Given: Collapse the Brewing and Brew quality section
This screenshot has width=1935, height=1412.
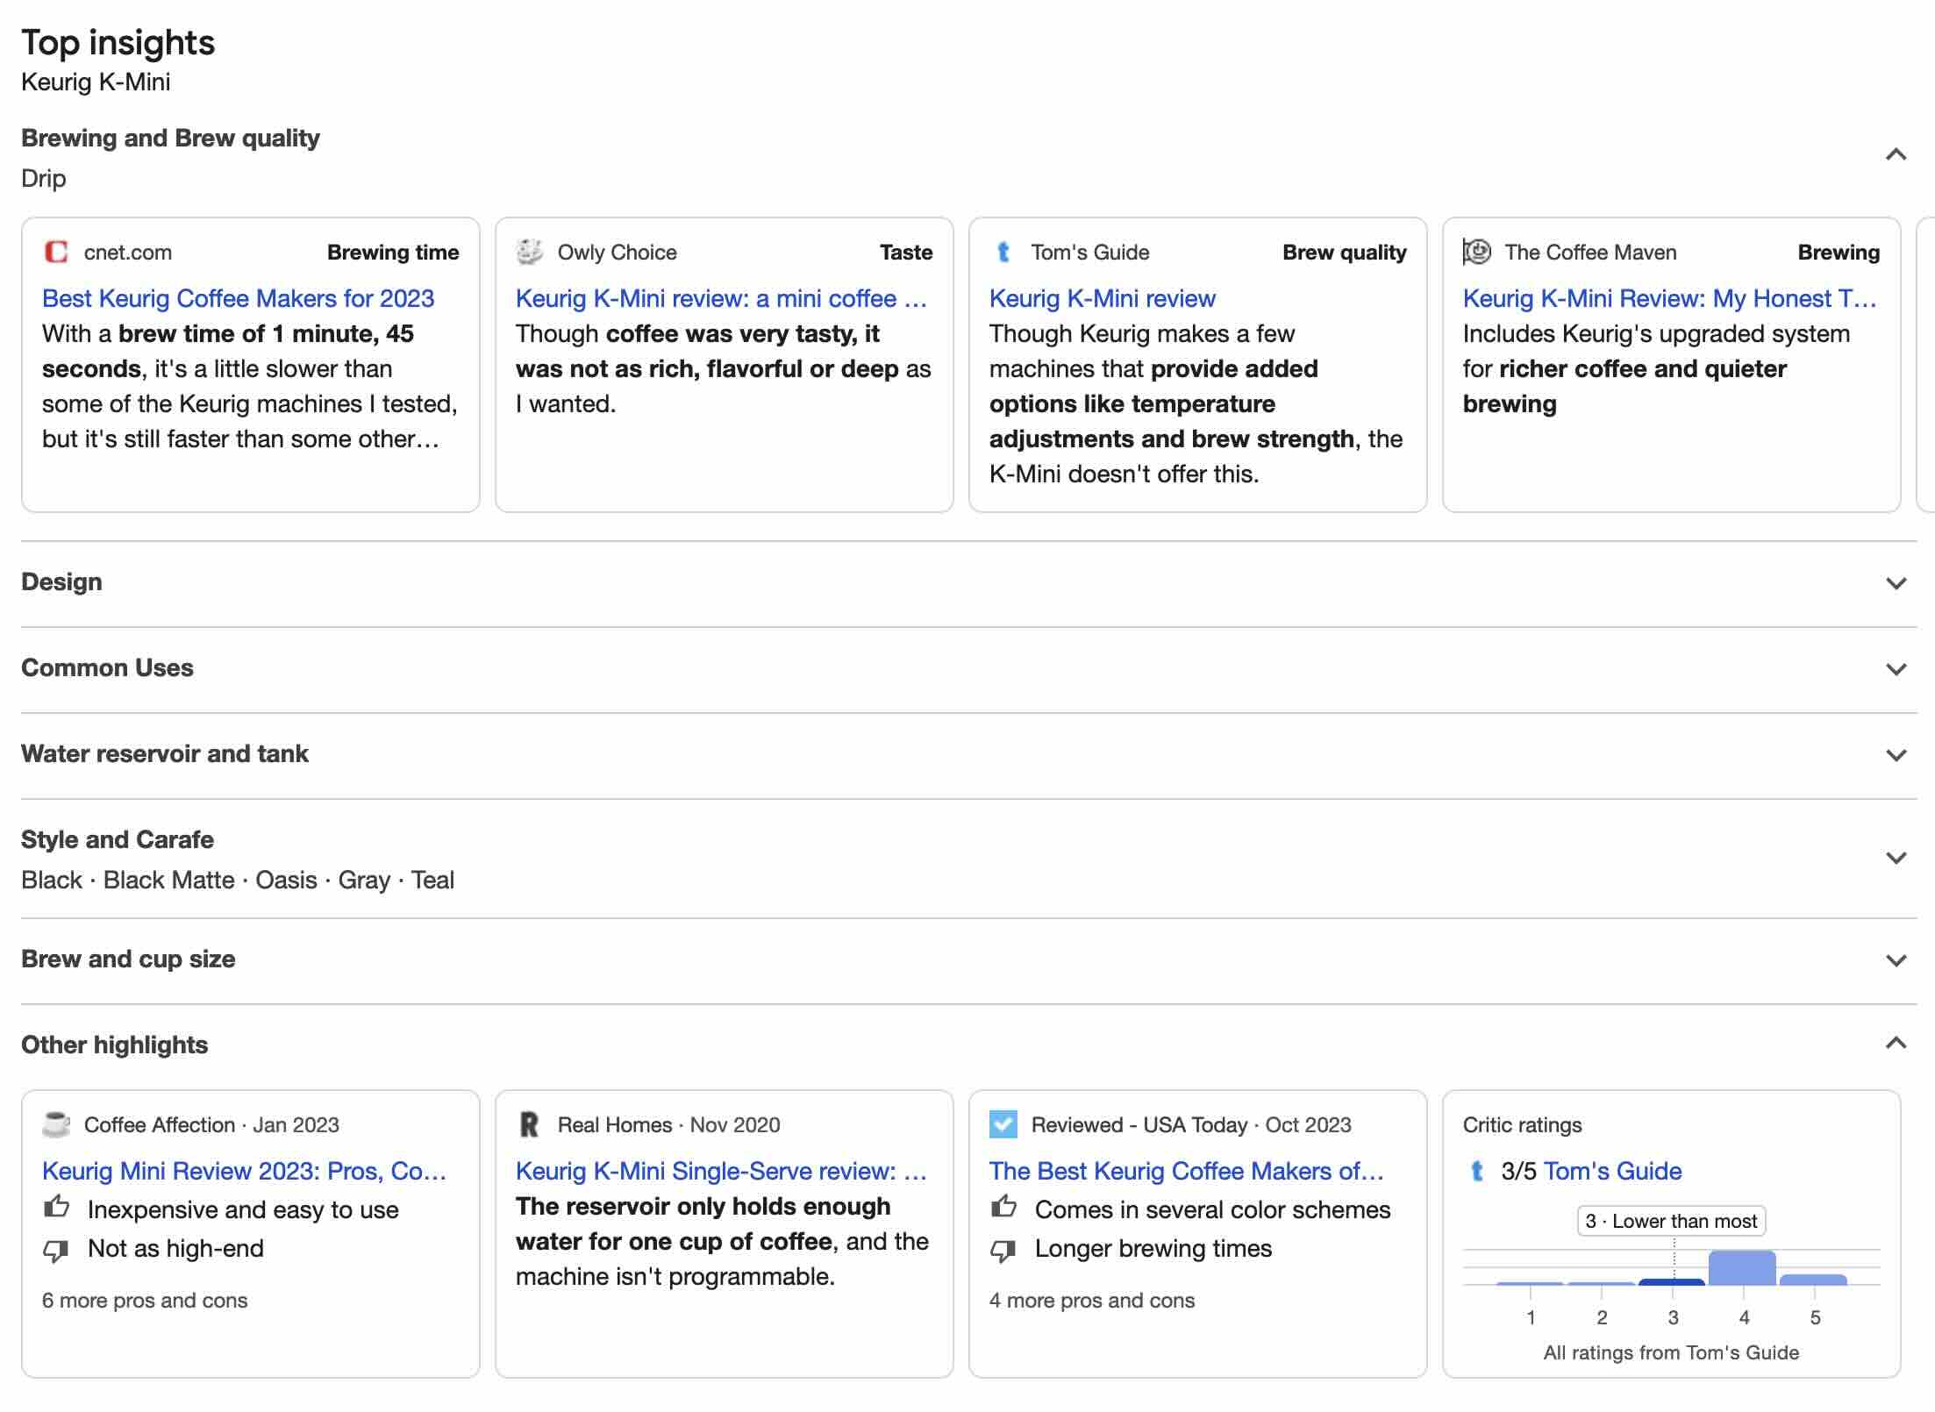Looking at the screenshot, I should (x=1896, y=155).
